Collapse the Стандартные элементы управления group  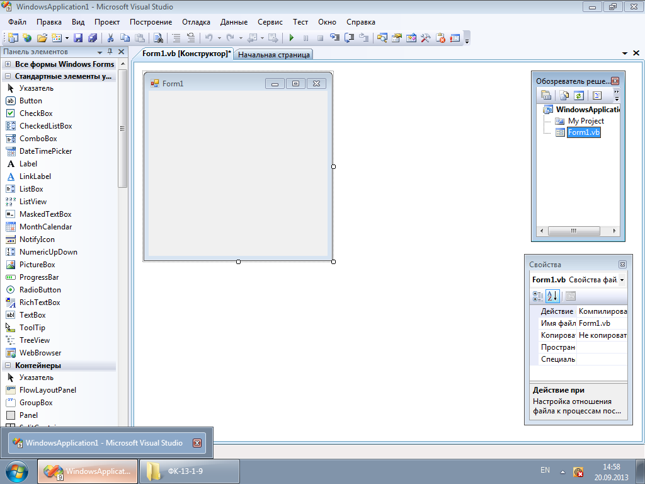(x=8, y=76)
